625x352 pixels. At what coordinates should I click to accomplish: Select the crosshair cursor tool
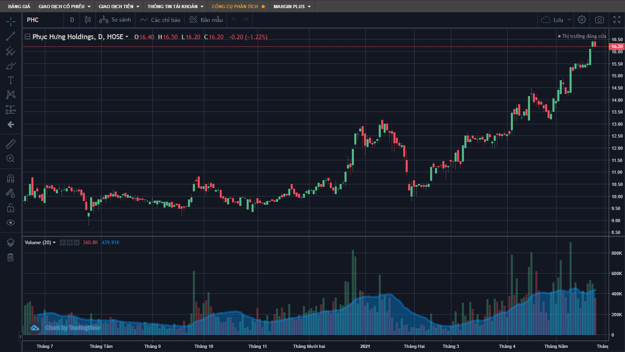pos(11,22)
